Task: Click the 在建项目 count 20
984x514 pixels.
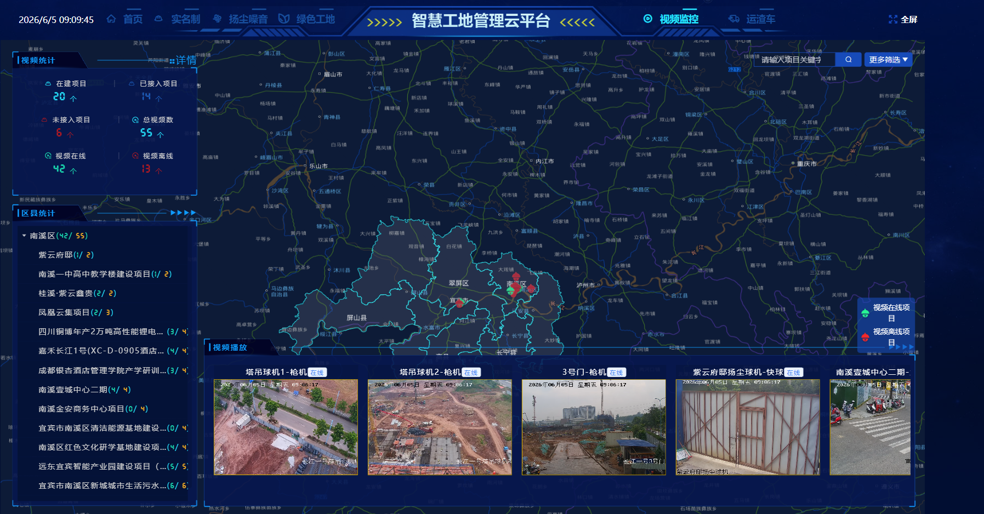Action: (59, 96)
